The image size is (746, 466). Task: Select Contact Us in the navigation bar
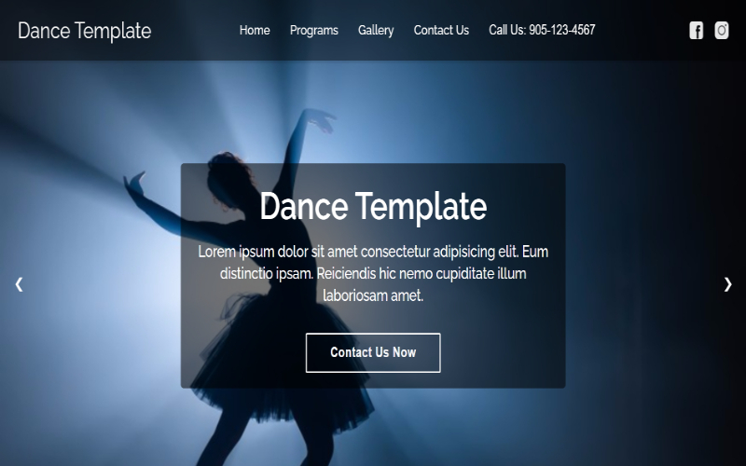click(441, 31)
